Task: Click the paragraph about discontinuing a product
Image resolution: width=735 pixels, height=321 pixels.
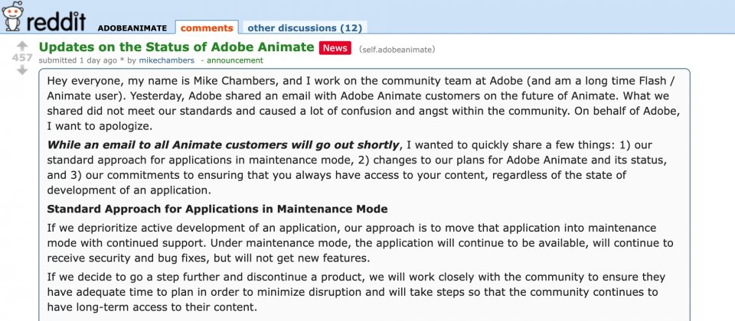Action: coord(360,292)
